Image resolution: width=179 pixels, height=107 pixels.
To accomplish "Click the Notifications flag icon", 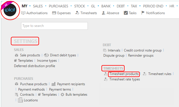I will click(143, 13).
